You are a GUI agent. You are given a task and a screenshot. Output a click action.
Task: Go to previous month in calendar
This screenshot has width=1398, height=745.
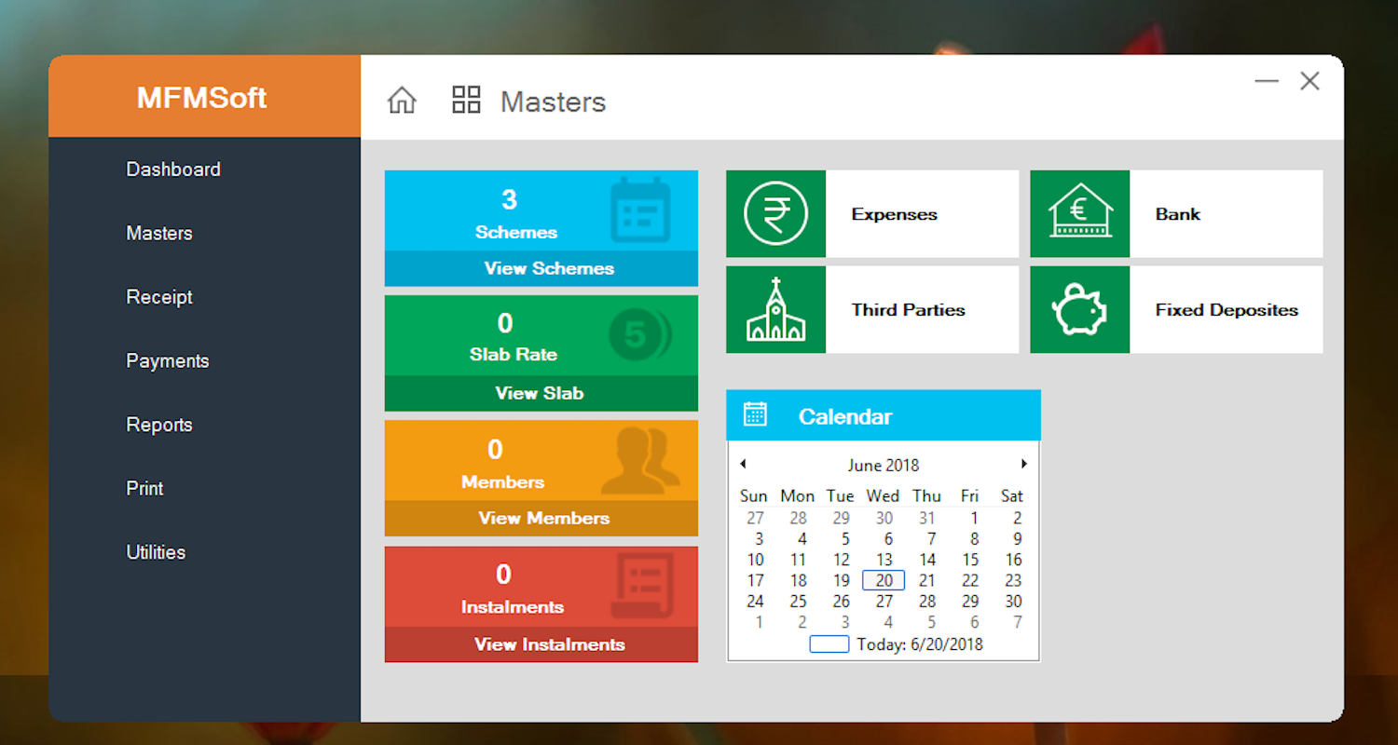pyautogui.click(x=743, y=464)
